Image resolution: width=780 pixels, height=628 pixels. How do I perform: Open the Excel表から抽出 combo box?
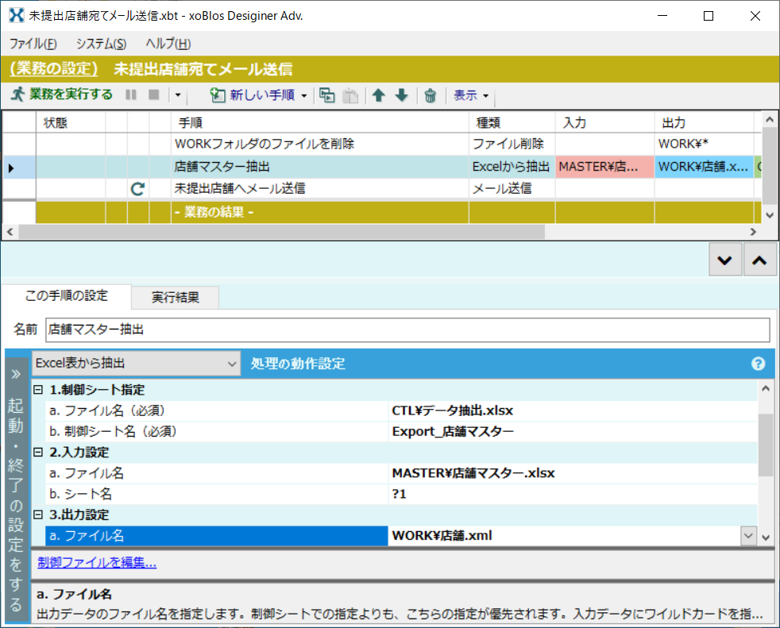point(136,364)
